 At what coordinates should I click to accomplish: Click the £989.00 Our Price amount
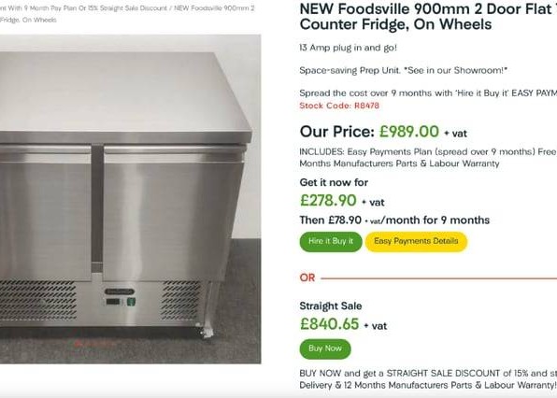click(x=408, y=132)
